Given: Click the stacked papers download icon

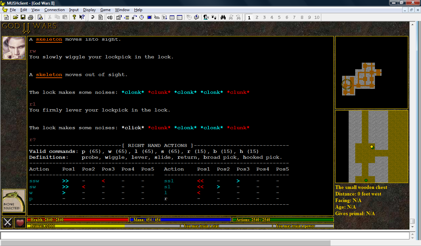Looking at the screenshot, I should point(196,17).
